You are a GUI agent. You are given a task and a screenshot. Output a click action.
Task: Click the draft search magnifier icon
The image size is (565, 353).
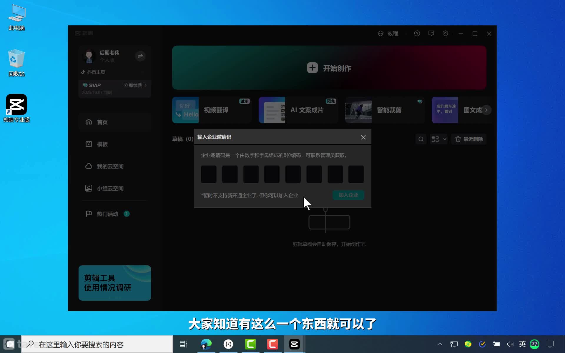pyautogui.click(x=421, y=139)
